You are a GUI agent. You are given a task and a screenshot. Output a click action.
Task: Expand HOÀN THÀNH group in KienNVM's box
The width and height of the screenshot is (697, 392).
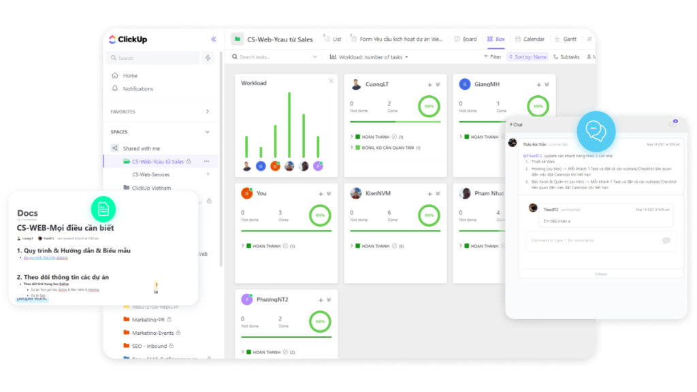click(352, 246)
